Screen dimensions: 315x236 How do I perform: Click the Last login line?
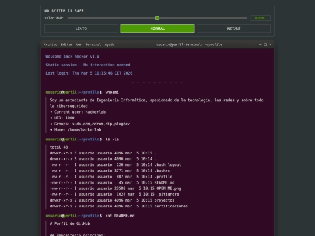(89, 73)
